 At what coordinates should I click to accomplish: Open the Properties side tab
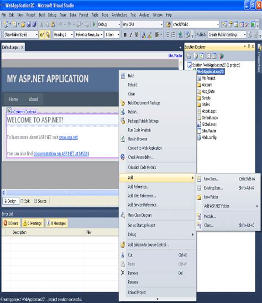tap(259, 58)
